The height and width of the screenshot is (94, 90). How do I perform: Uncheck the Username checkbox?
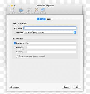click(x=15, y=43)
